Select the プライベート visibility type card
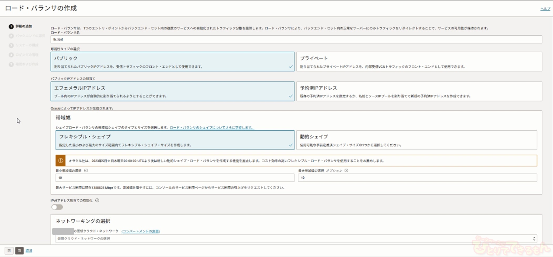Viewport: 553px width, 257px height. click(x=419, y=62)
